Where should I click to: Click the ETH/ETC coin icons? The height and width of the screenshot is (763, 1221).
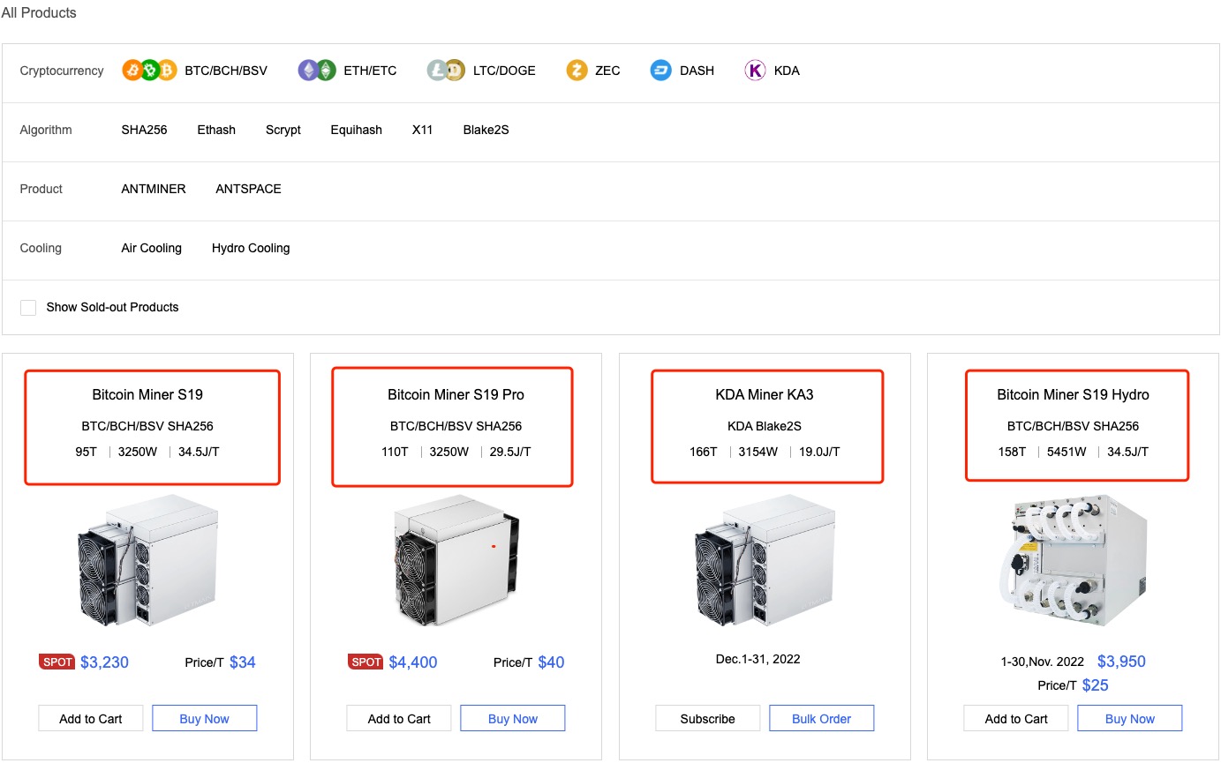pyautogui.click(x=318, y=71)
